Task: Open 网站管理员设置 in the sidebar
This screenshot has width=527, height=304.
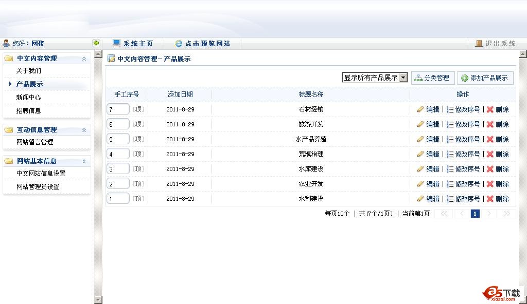Action: click(x=38, y=186)
